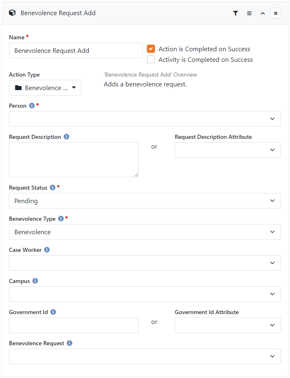Viewport: 290px width, 378px height.
Task: Open the Person dropdown
Action: point(145,119)
